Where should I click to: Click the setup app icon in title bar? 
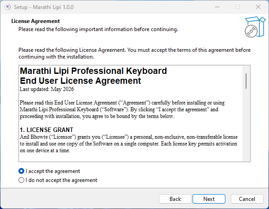[8, 7]
